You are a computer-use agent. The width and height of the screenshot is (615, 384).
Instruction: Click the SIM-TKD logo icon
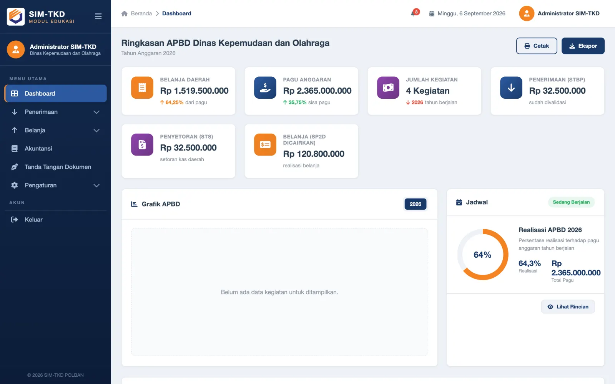16,17
